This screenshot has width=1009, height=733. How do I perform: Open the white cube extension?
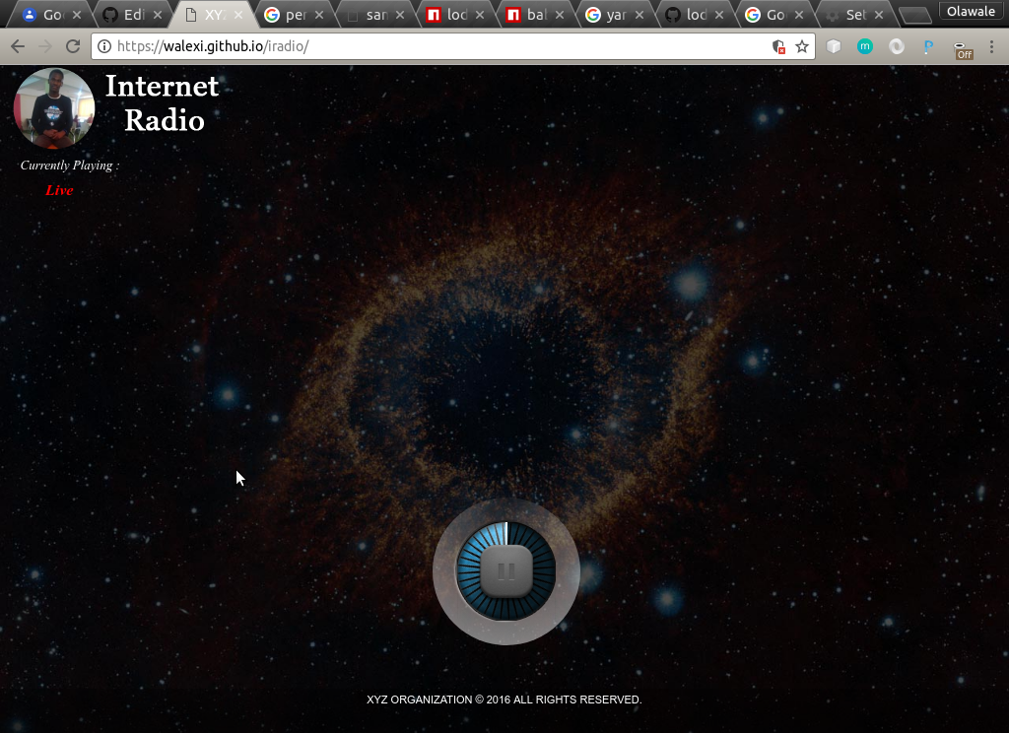pyautogui.click(x=834, y=46)
